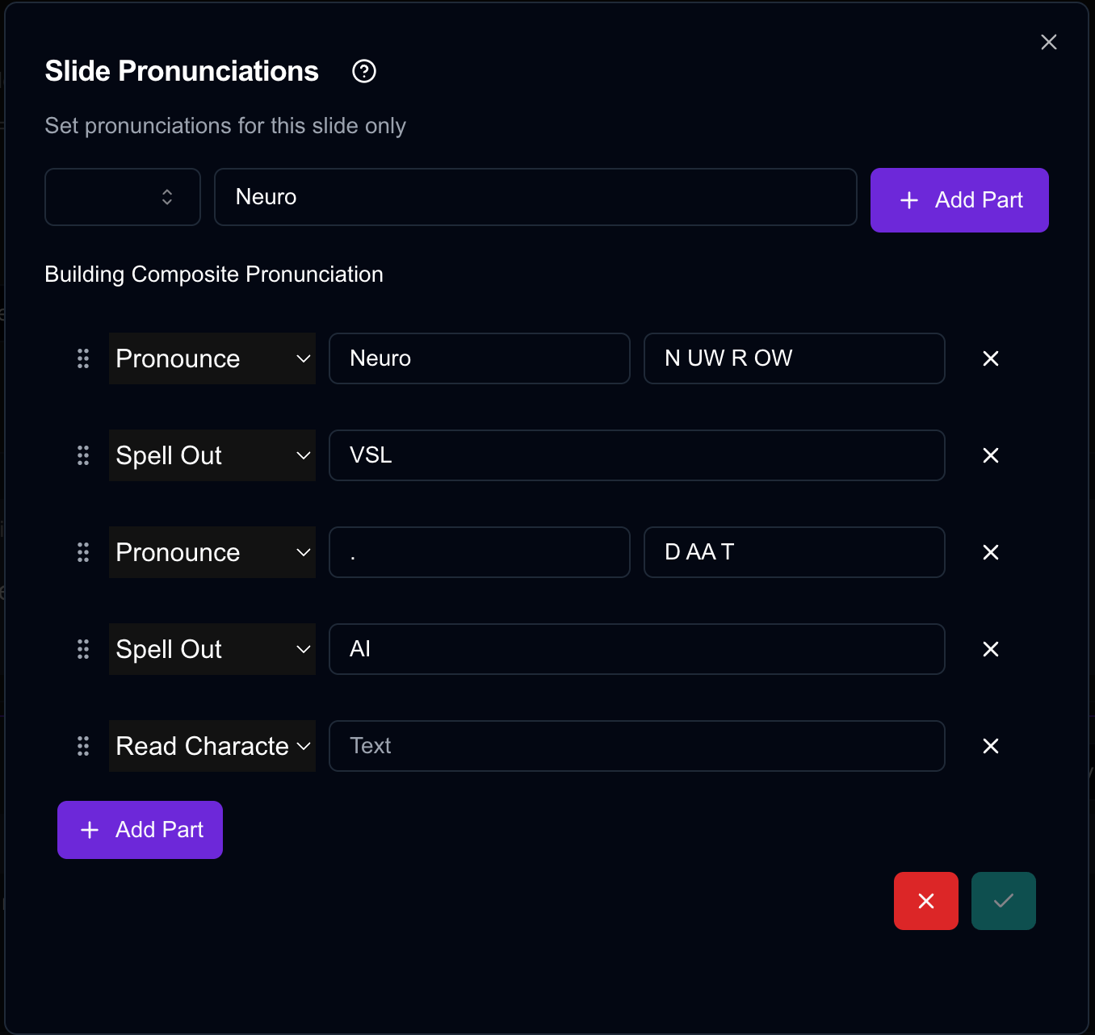This screenshot has width=1095, height=1035.
Task: Delete the Read Characters part
Action: click(x=991, y=746)
